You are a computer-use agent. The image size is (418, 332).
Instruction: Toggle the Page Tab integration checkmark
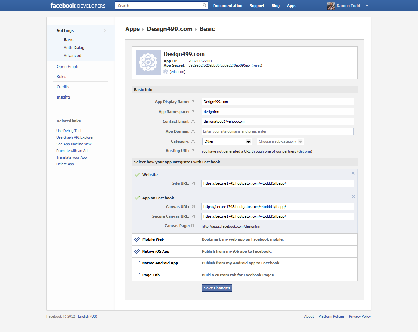[137, 275]
